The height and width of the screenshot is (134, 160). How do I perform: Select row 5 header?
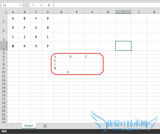4,53
